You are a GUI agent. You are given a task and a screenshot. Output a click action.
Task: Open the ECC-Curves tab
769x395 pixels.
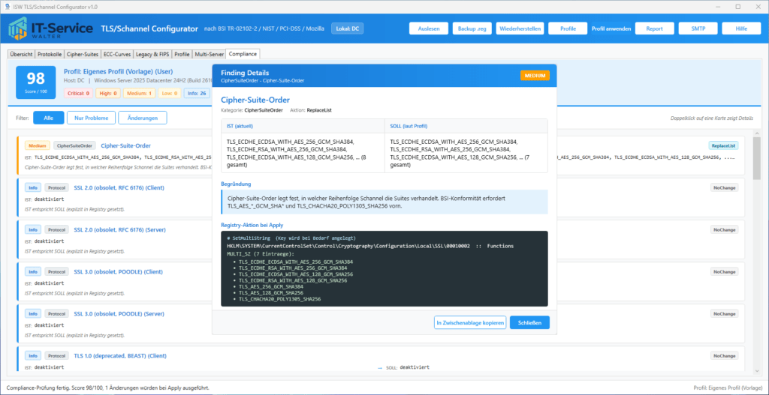(117, 54)
